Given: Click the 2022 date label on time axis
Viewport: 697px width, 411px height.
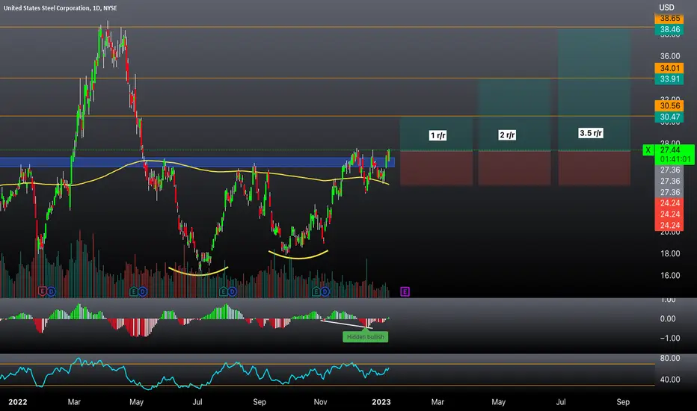Looking at the screenshot, I should coord(18,402).
